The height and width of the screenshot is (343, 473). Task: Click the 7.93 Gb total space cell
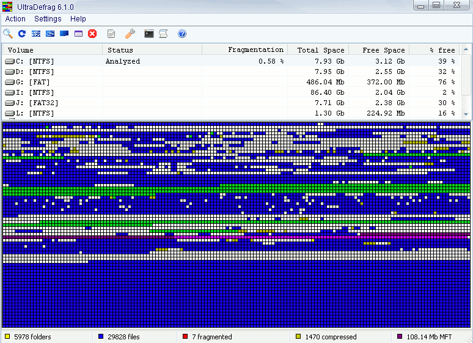click(329, 61)
